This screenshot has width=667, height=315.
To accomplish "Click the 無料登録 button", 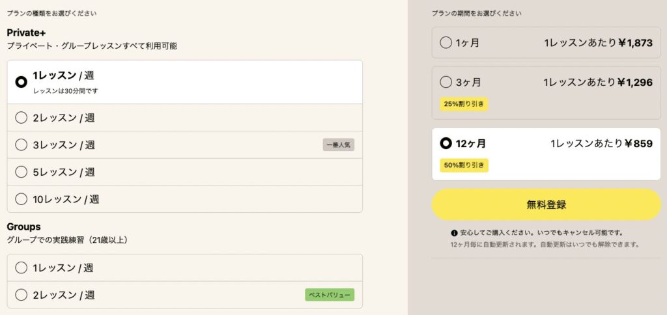I will tap(546, 204).
